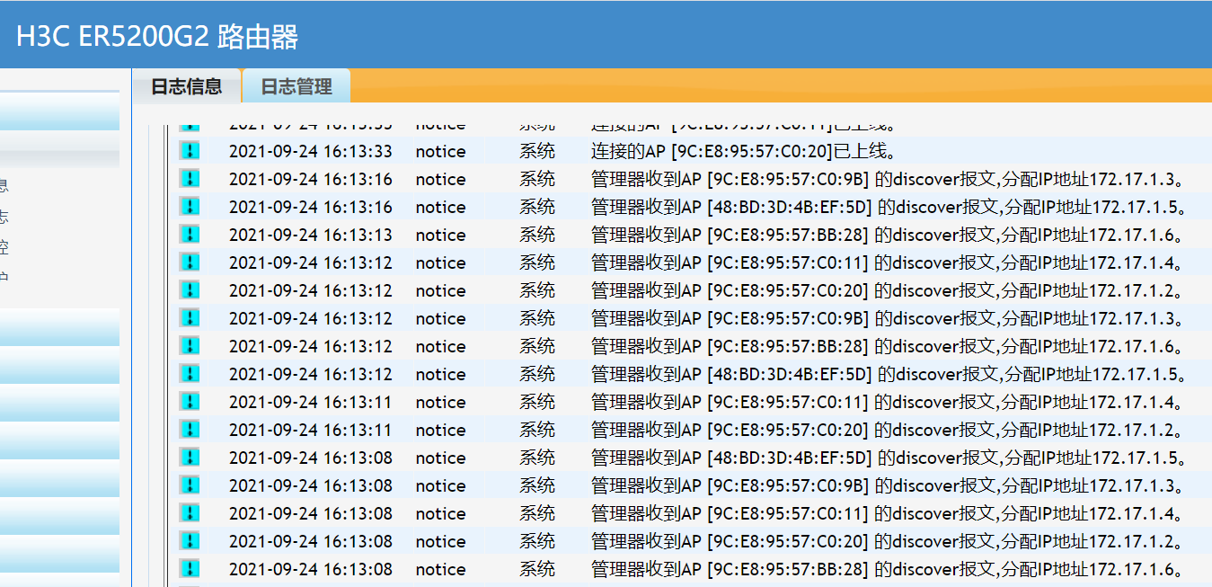Click notice icon of 16:13:11 C0:20 entry

189,429
